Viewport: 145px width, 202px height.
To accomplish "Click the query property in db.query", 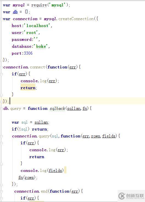I will pyautogui.click(x=15, y=109).
